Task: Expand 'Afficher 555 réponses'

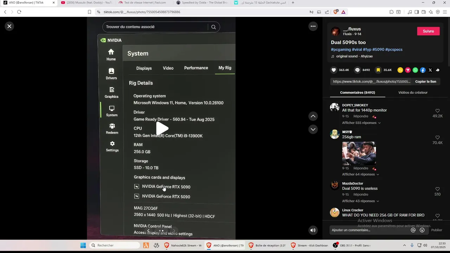Action: pos(361,123)
